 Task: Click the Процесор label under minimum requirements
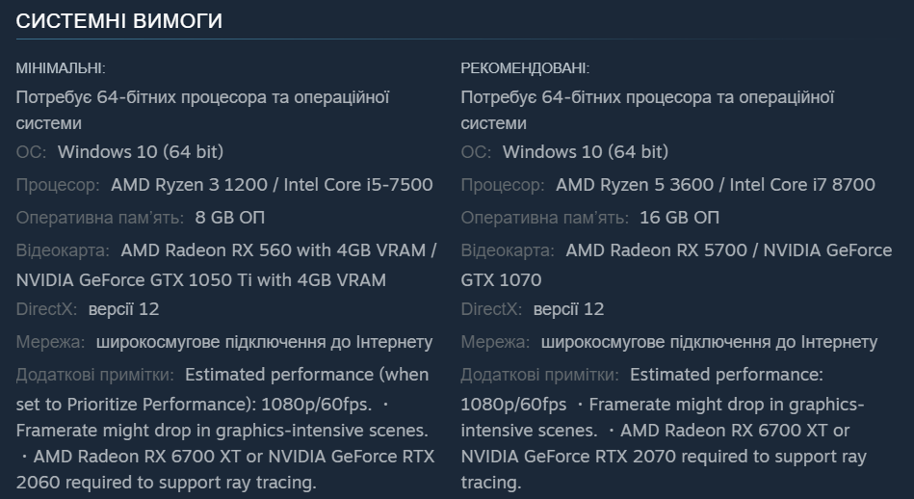pos(58,185)
